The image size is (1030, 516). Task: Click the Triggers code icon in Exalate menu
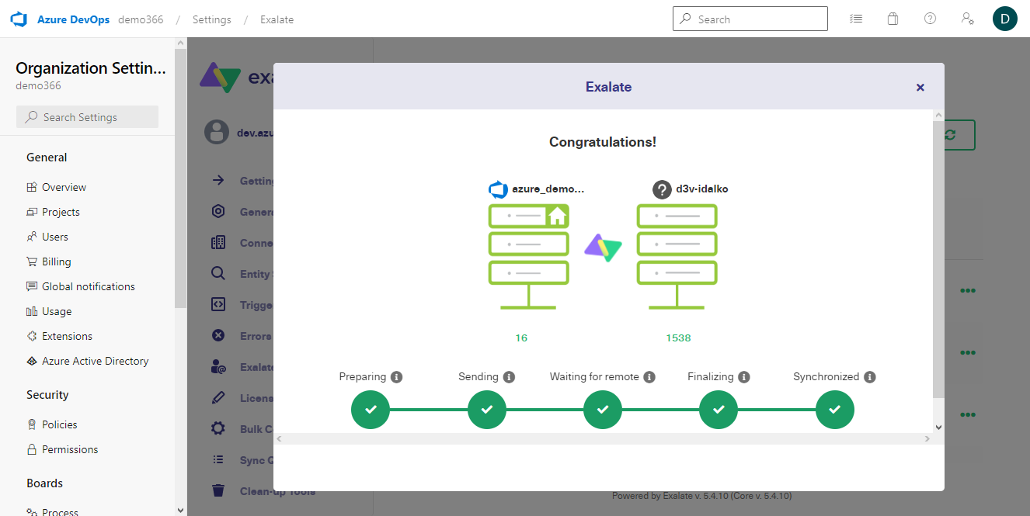218,304
